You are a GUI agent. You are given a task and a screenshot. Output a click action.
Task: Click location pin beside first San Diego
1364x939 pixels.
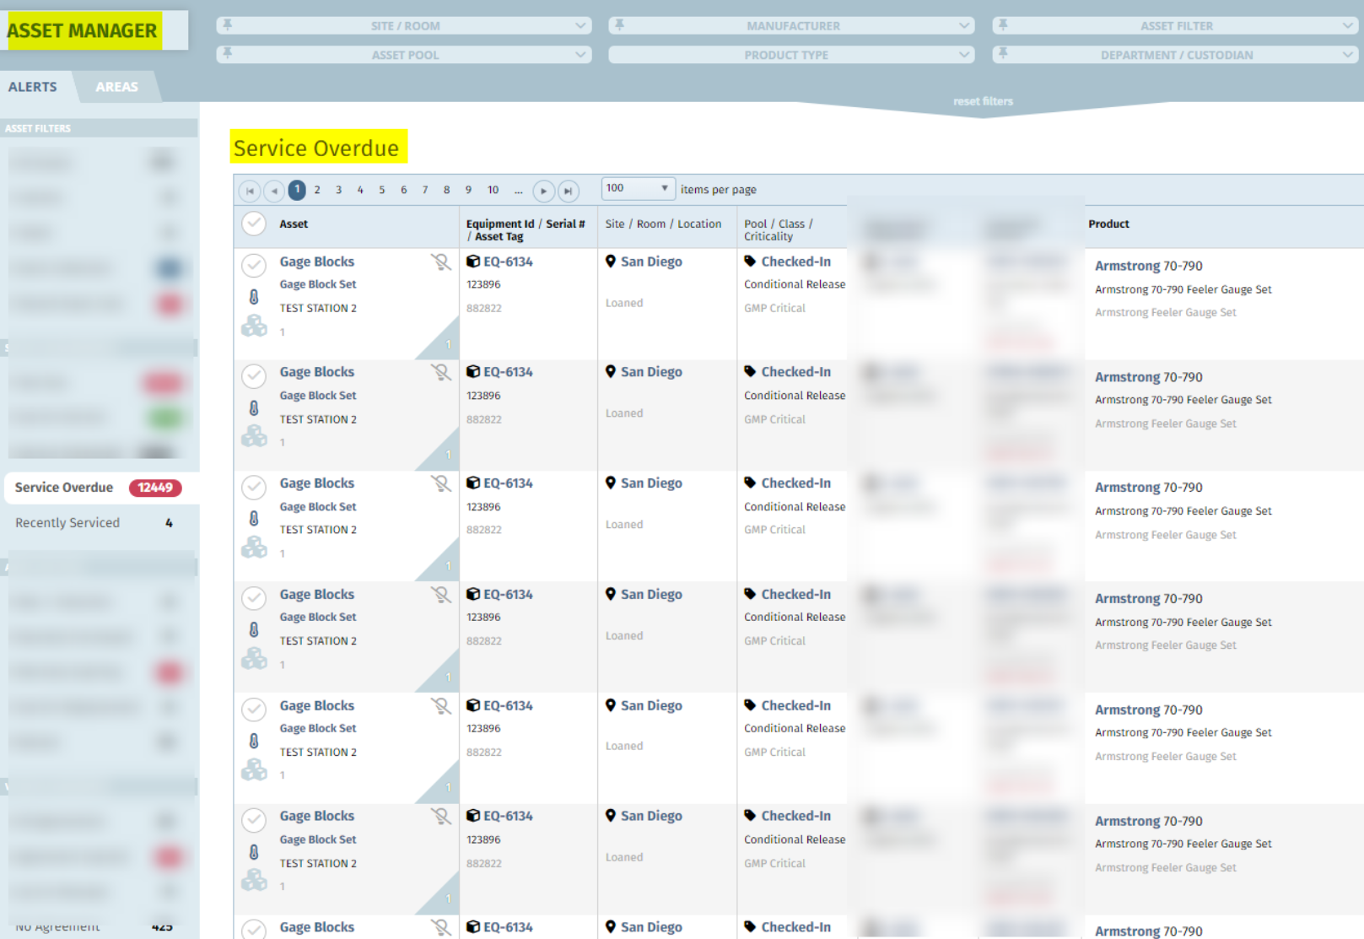point(611,262)
